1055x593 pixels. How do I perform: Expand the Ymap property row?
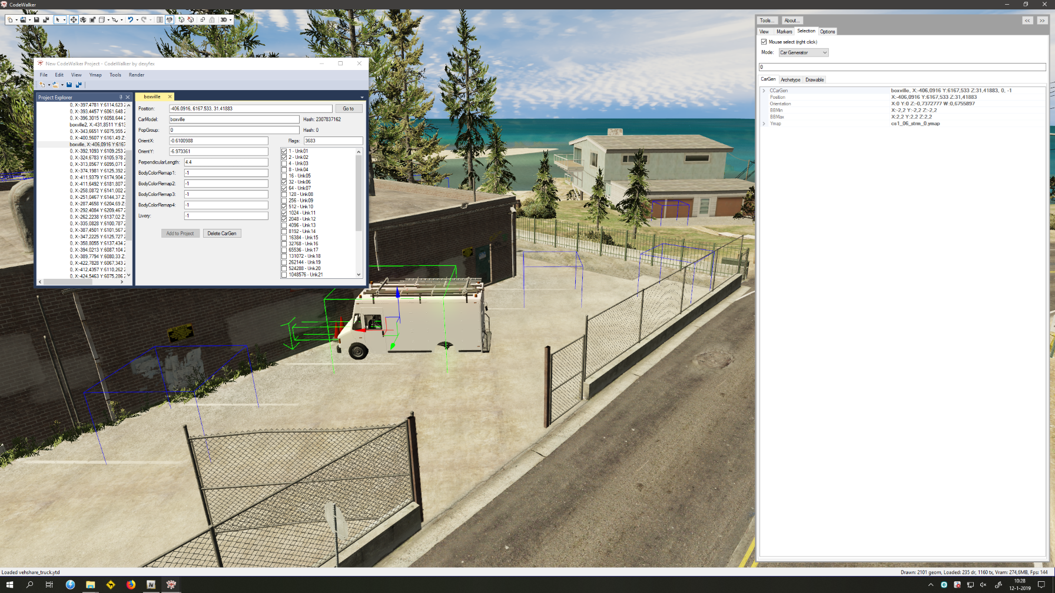tap(764, 124)
